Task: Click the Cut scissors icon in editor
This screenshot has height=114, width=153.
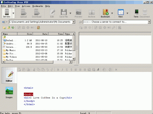Action: point(34,70)
